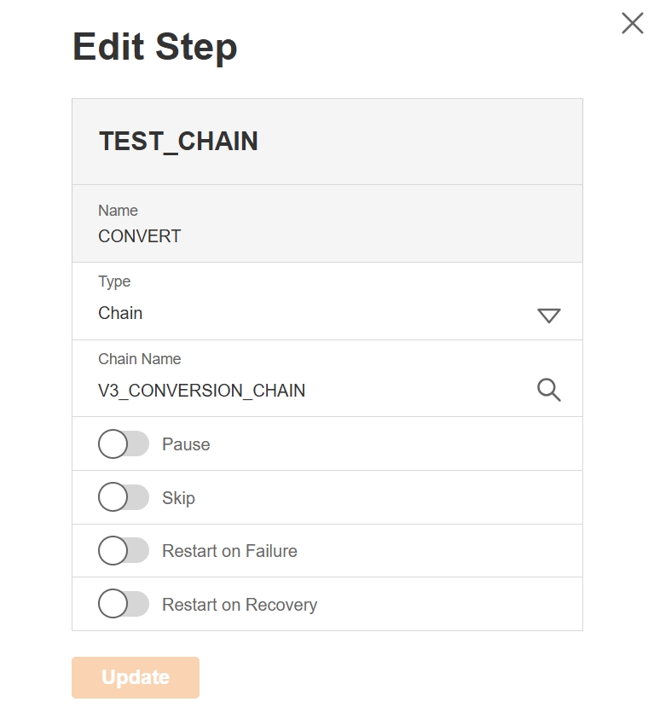The width and height of the screenshot is (654, 725).
Task: Close the Edit Step dialog
Action: tap(632, 23)
